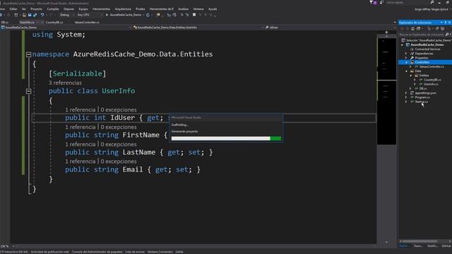Click the split editor button above scrollbar
This screenshot has width=452, height=254.
386,32
